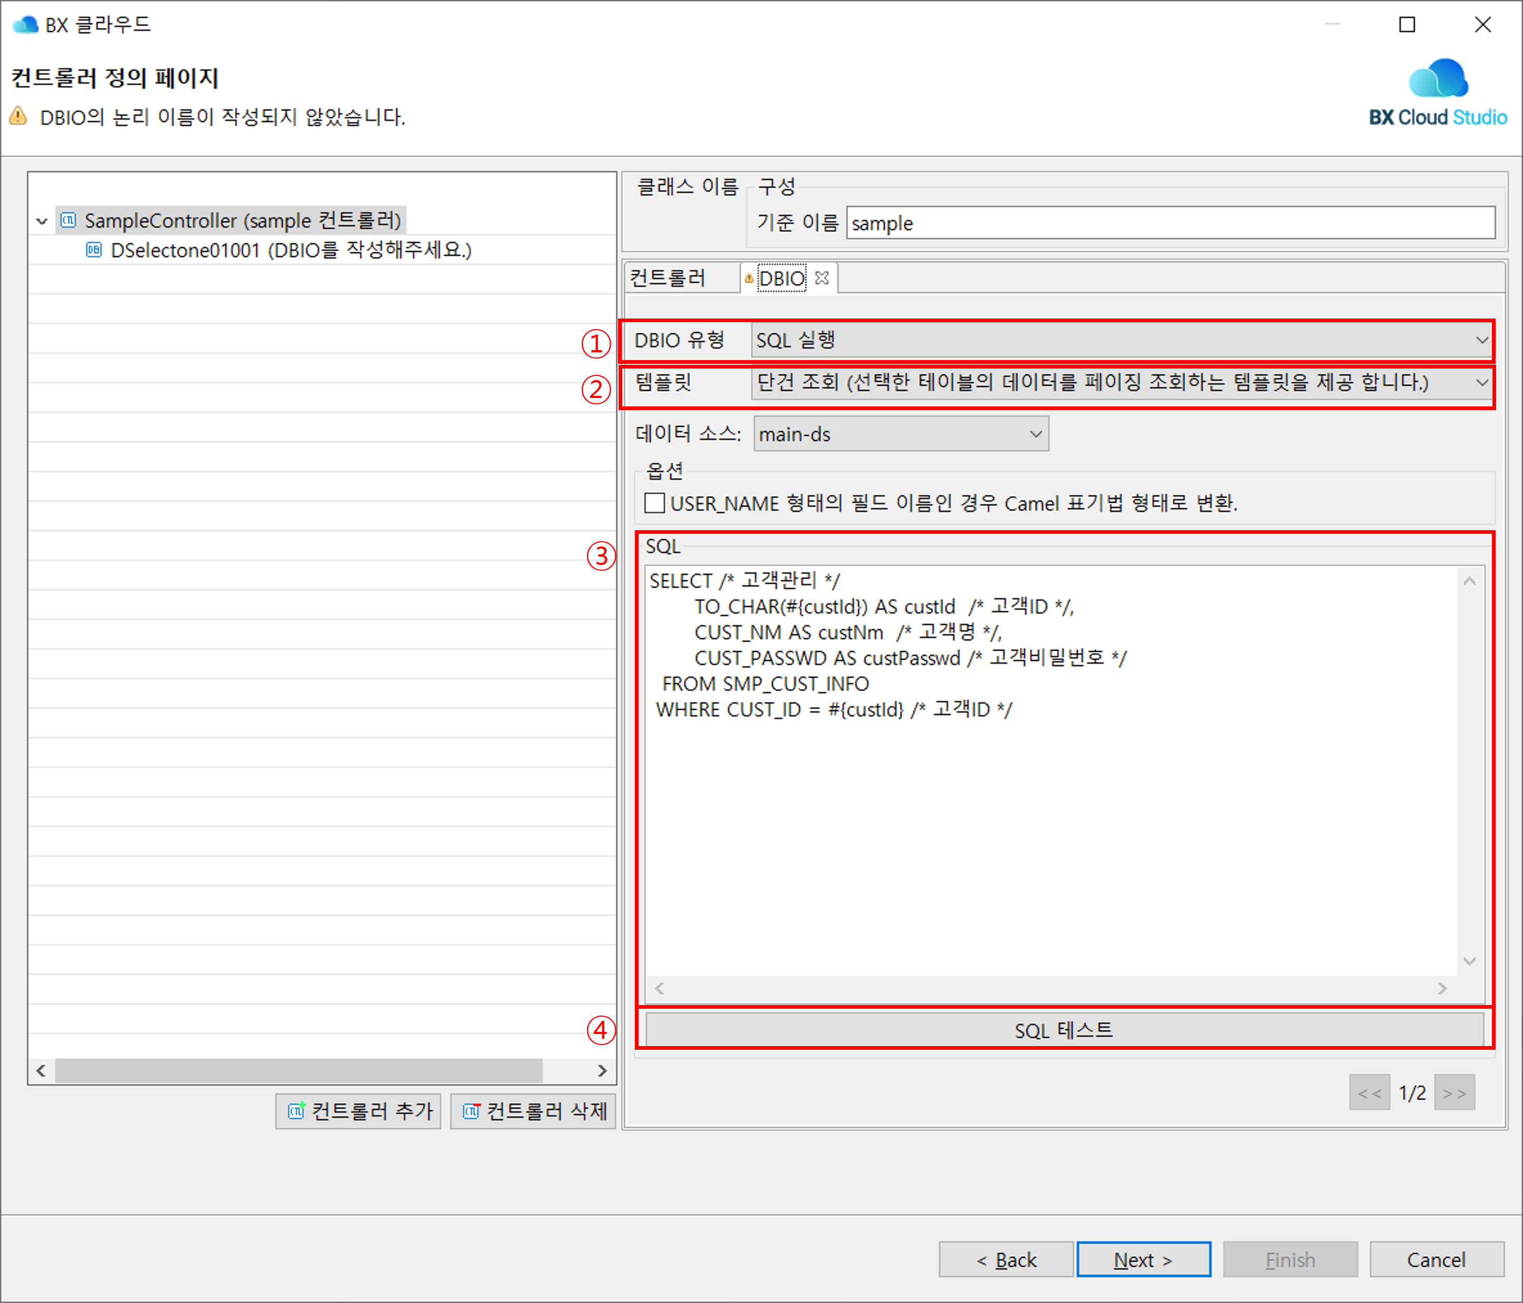
Task: Click the DSelectone01001 DBIO node icon
Action: click(93, 250)
